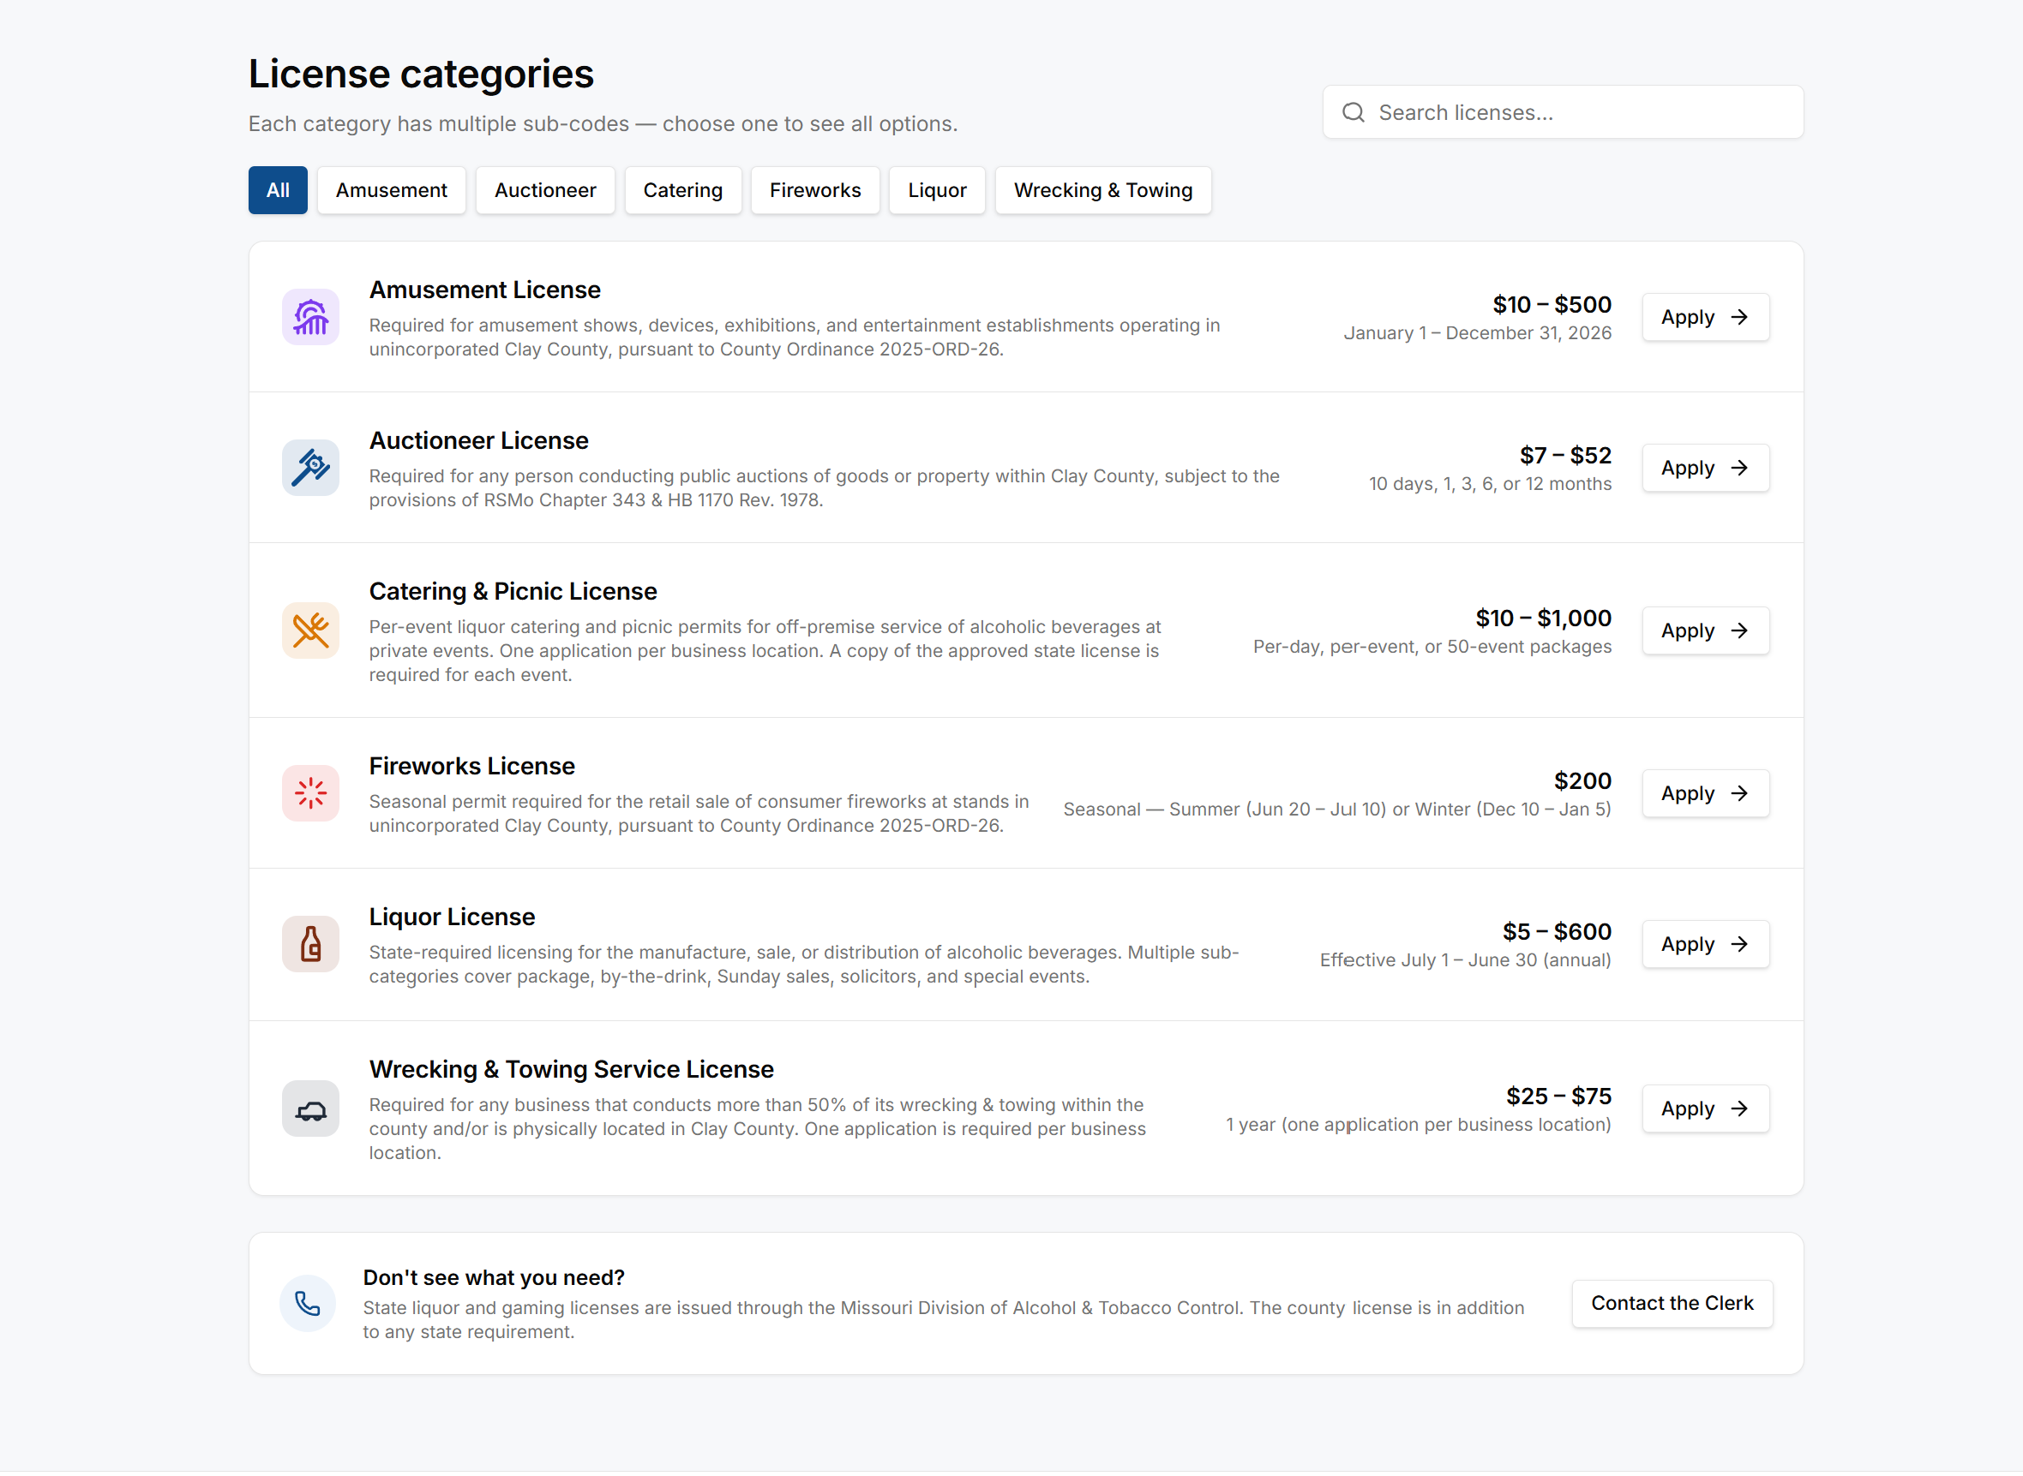Click '1 year (one application per business location)'
Image resolution: width=2023 pixels, height=1476 pixels.
click(1418, 1125)
